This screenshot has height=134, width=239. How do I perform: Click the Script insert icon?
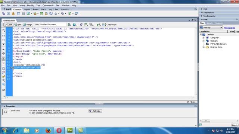click(x=62, y=14)
